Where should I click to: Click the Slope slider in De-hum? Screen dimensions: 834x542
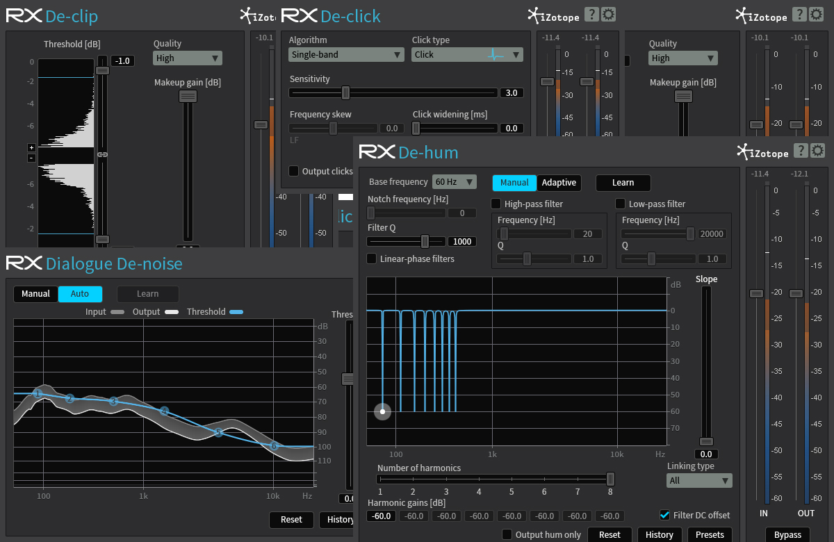click(706, 441)
